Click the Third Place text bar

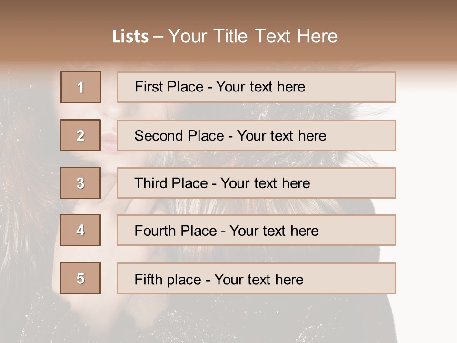pyautogui.click(x=256, y=183)
